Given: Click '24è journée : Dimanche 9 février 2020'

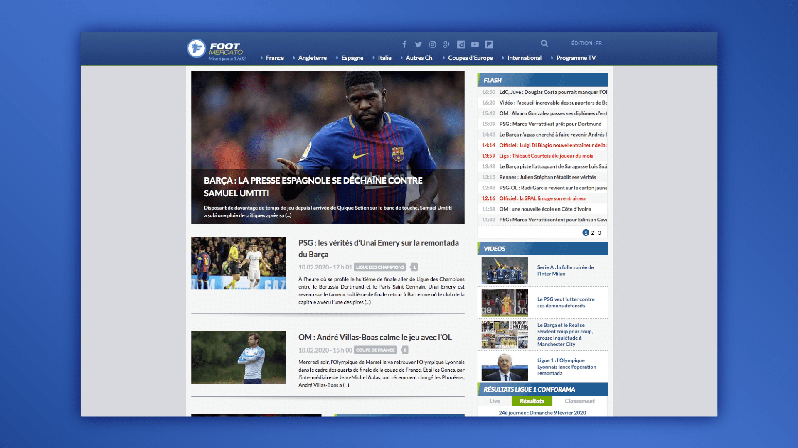Looking at the screenshot, I should coord(542,413).
